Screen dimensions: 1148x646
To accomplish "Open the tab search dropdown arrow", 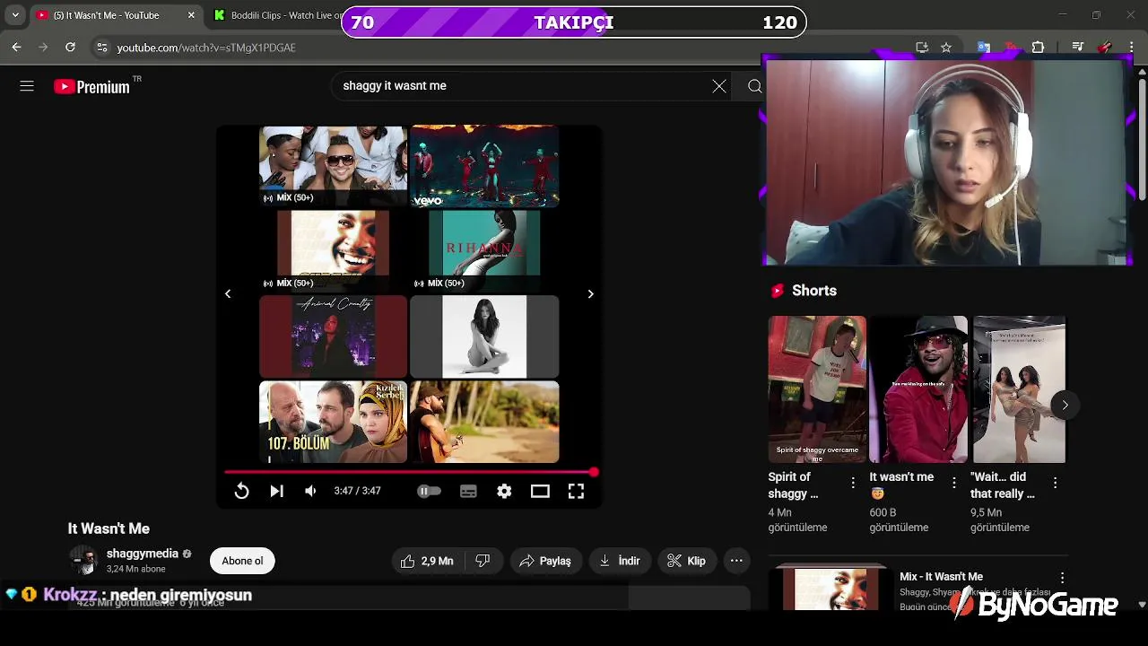I will pos(15,15).
